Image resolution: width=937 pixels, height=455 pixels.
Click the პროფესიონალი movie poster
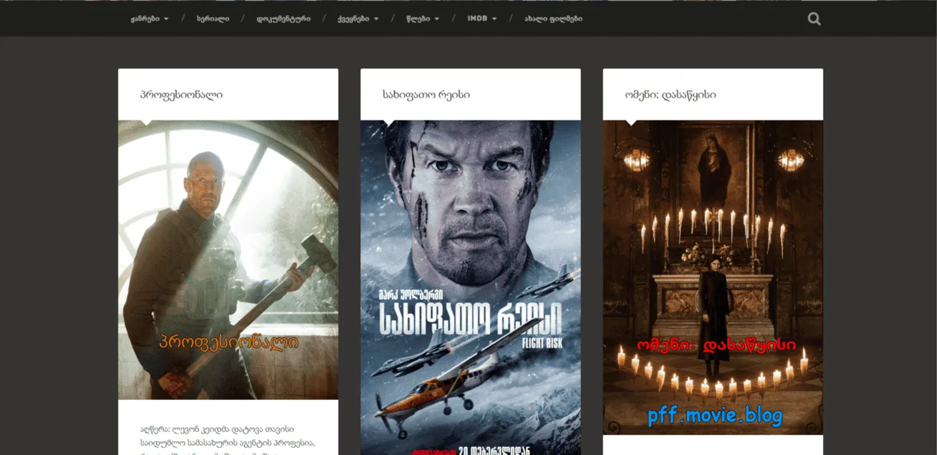[228, 259]
